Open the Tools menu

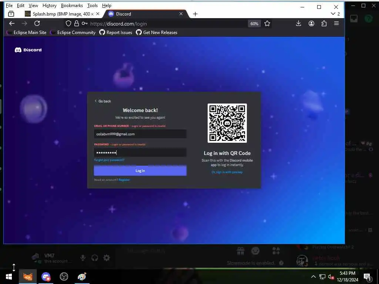coord(92,5)
